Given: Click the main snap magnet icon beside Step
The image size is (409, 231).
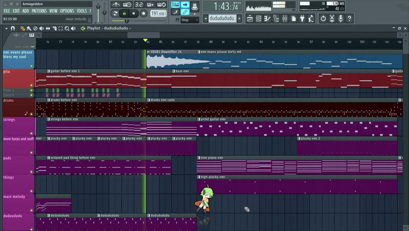Looking at the screenshot, I should (x=177, y=20).
